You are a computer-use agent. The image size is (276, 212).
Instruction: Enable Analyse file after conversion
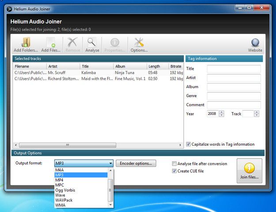(174, 163)
